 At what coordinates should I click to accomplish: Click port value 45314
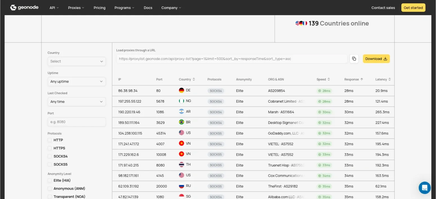[161, 133]
